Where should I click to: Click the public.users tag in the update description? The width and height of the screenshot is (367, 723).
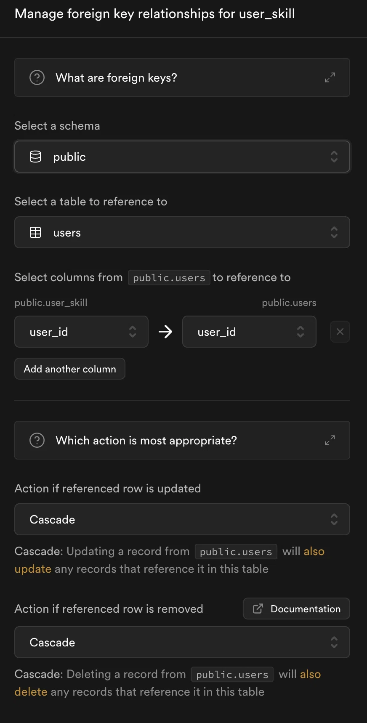[x=236, y=552]
